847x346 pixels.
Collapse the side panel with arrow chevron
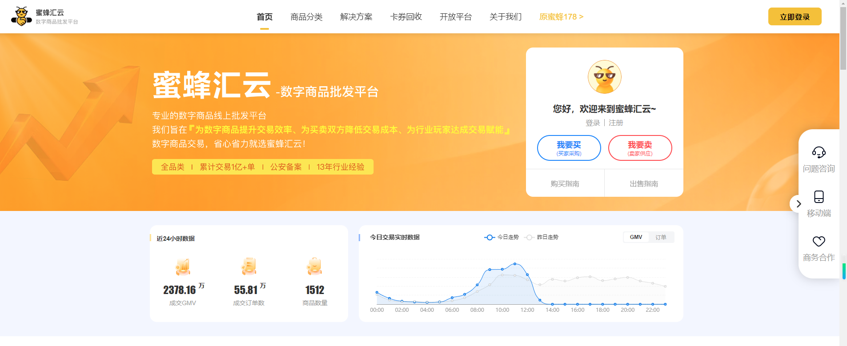(798, 204)
